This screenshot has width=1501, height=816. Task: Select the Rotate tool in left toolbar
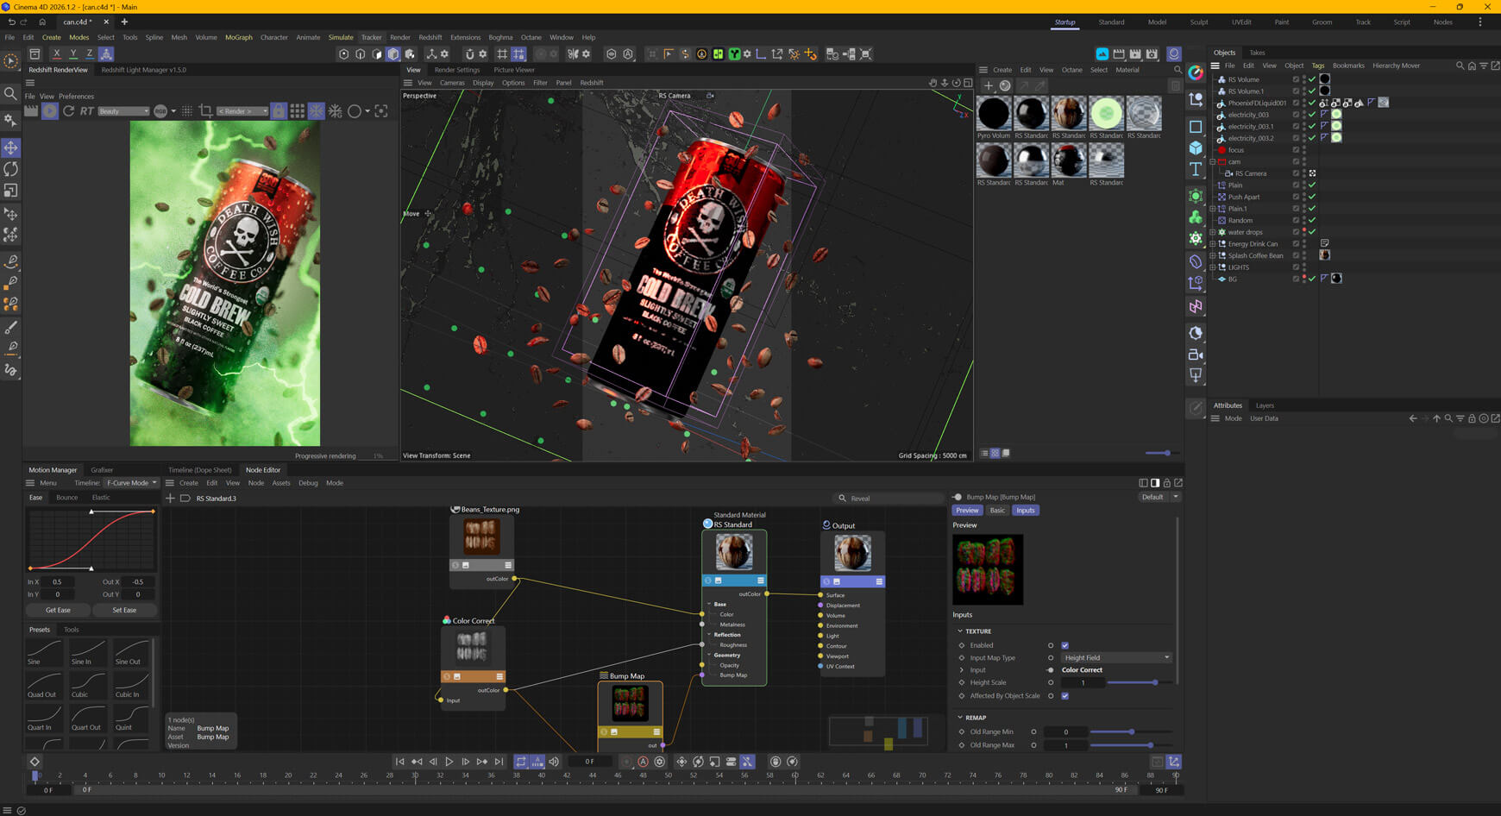(11, 169)
